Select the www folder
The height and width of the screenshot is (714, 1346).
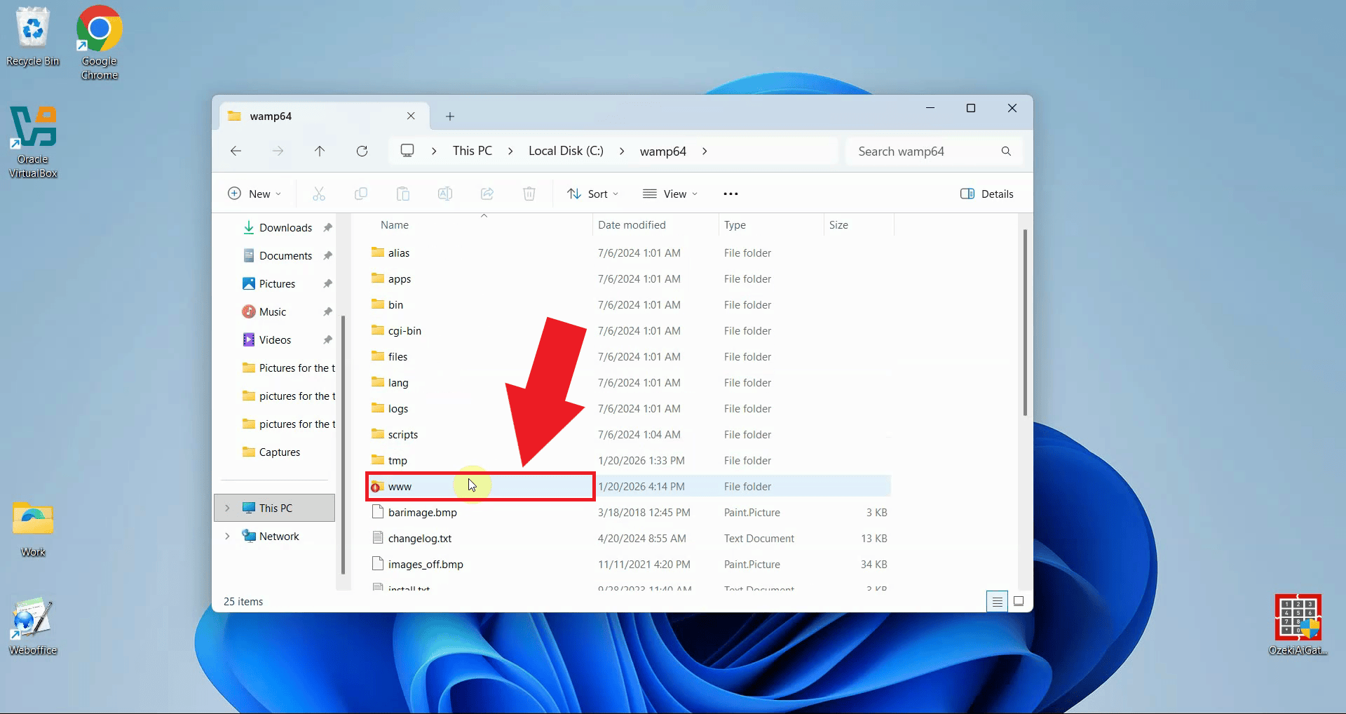[400, 487]
